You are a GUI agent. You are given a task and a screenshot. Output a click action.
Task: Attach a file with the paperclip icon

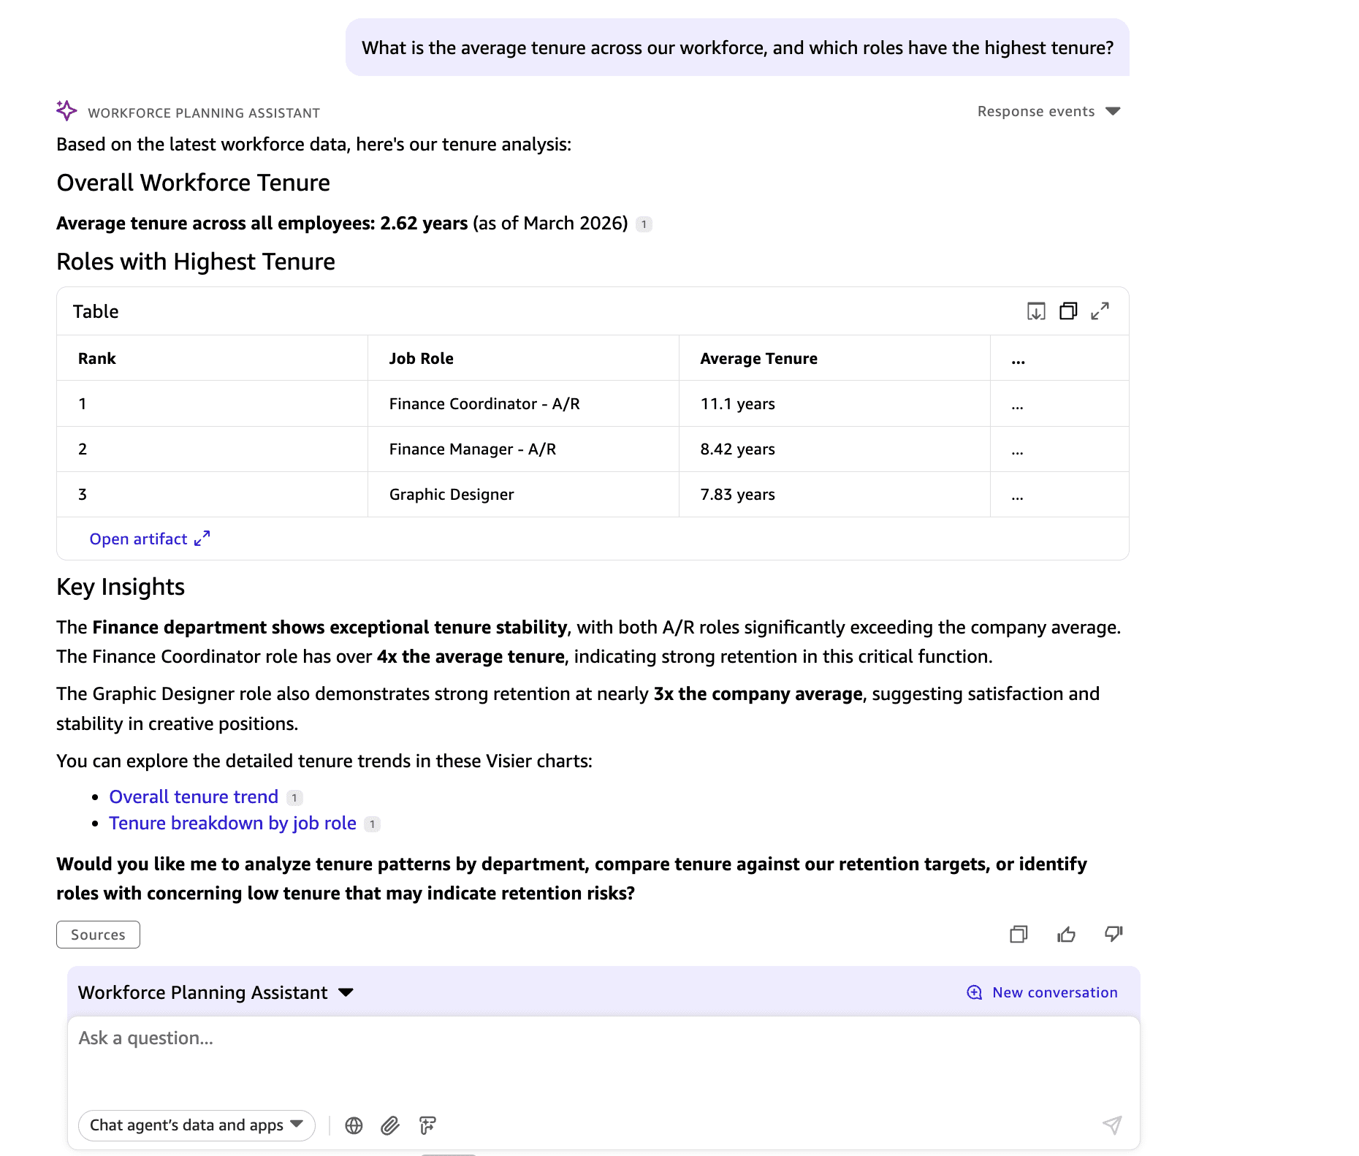390,1125
